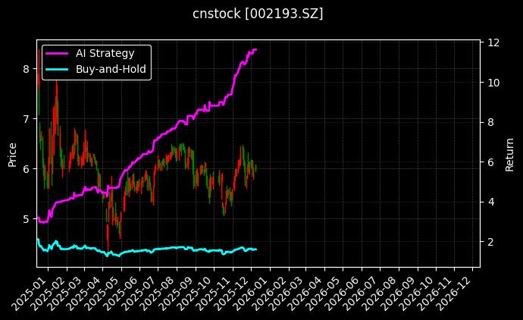This screenshot has width=523, height=320.
Task: Click the price tick value 5
Action: (x=26, y=219)
